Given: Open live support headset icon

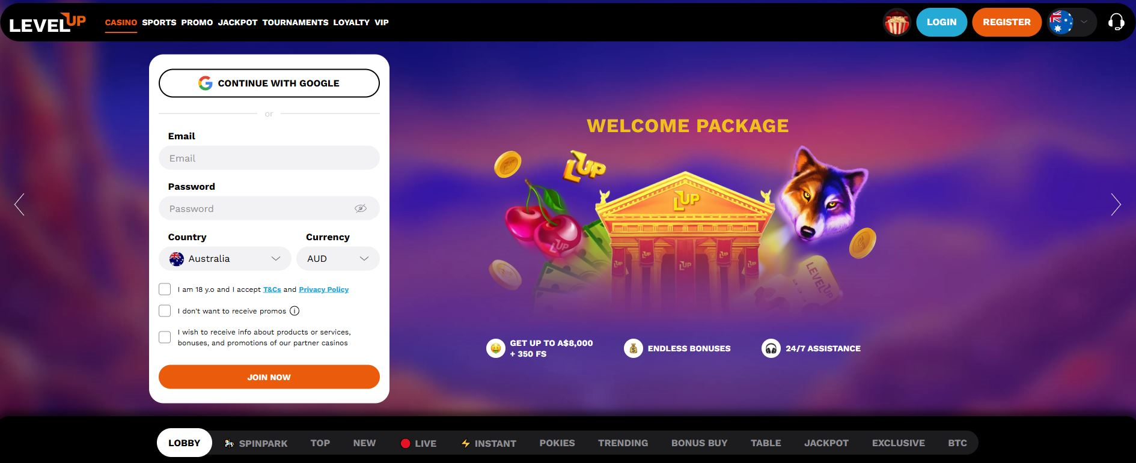Looking at the screenshot, I should click(1116, 22).
